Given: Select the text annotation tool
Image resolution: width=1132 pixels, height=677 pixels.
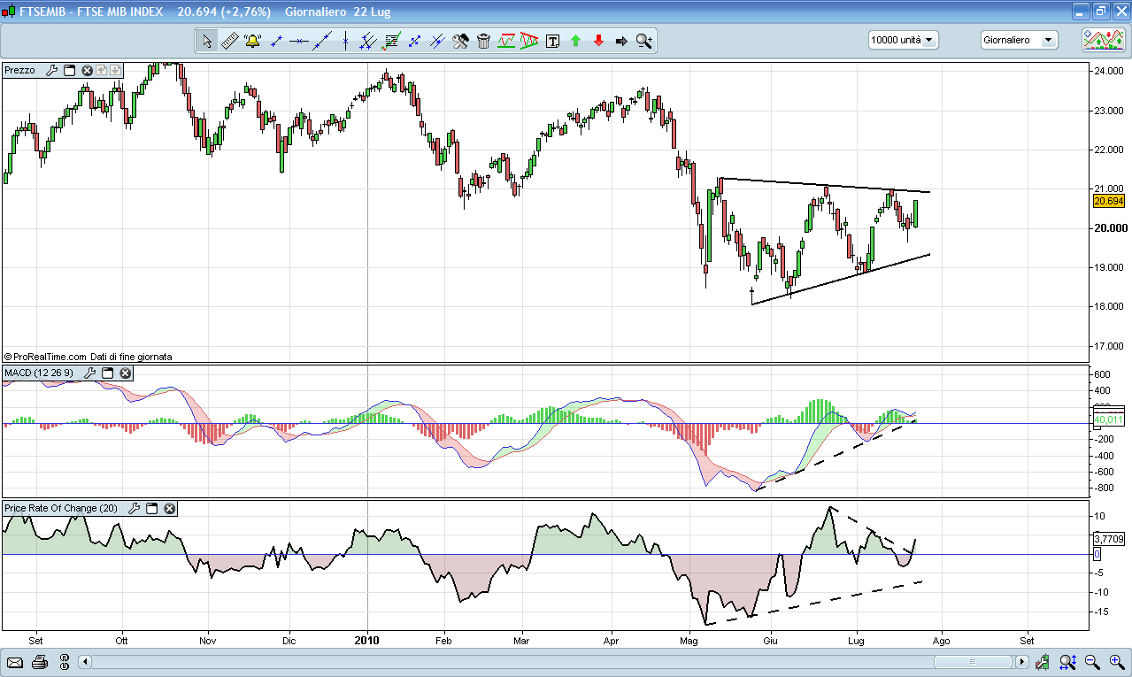Looking at the screenshot, I should point(552,41).
